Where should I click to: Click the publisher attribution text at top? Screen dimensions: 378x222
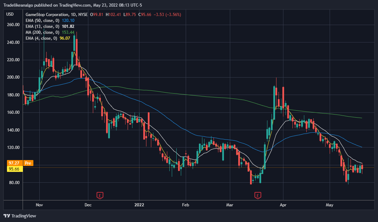[73, 5]
